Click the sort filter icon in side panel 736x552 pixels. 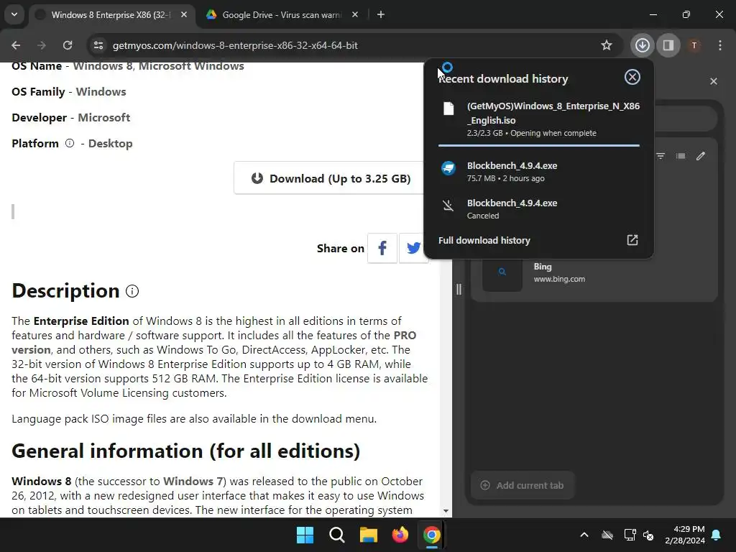(x=661, y=156)
